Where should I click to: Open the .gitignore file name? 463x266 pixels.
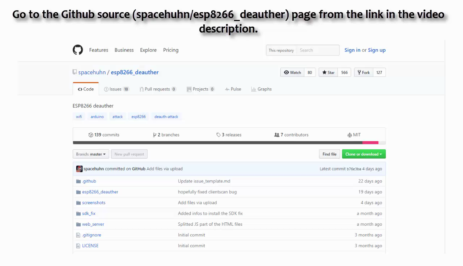click(92, 235)
